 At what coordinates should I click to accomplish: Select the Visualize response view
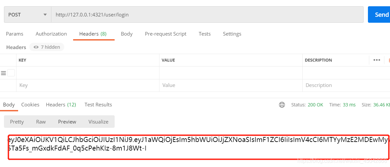tap(98, 122)
